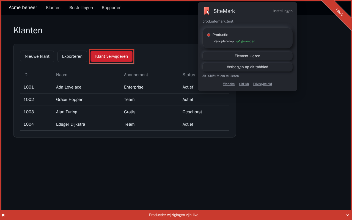Click the banner text Productie: wijzigingen zijn live
Image resolution: width=352 pixels, height=220 pixels.
(x=174, y=215)
